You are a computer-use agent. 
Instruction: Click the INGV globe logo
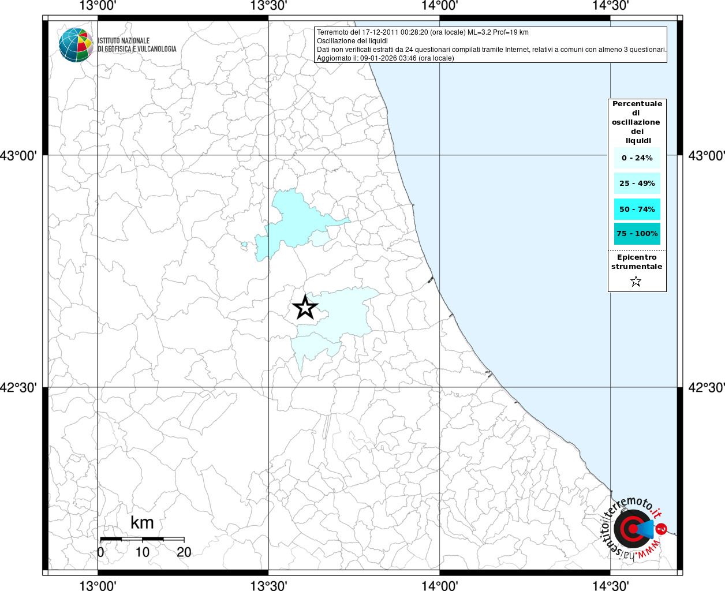click(76, 44)
